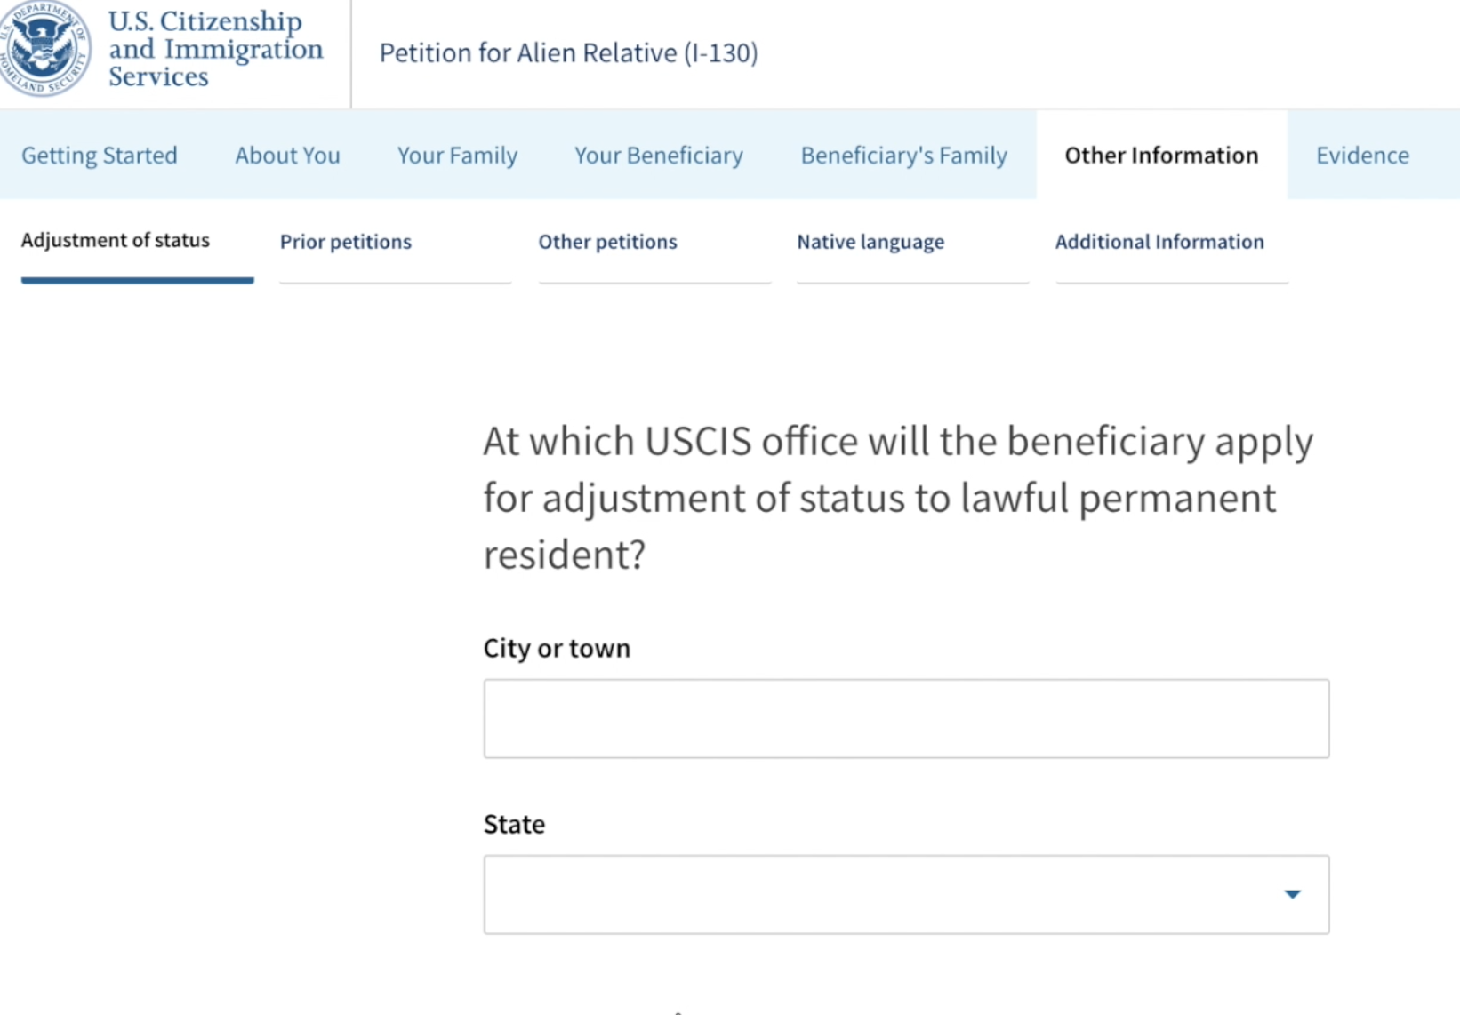Click into the City or town field
This screenshot has width=1460, height=1015.
(906, 718)
